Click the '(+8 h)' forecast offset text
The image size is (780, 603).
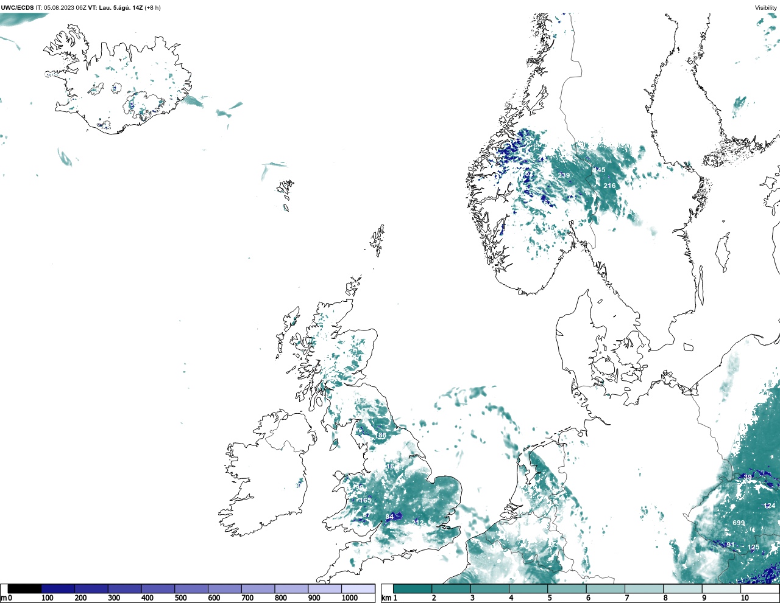152,8
